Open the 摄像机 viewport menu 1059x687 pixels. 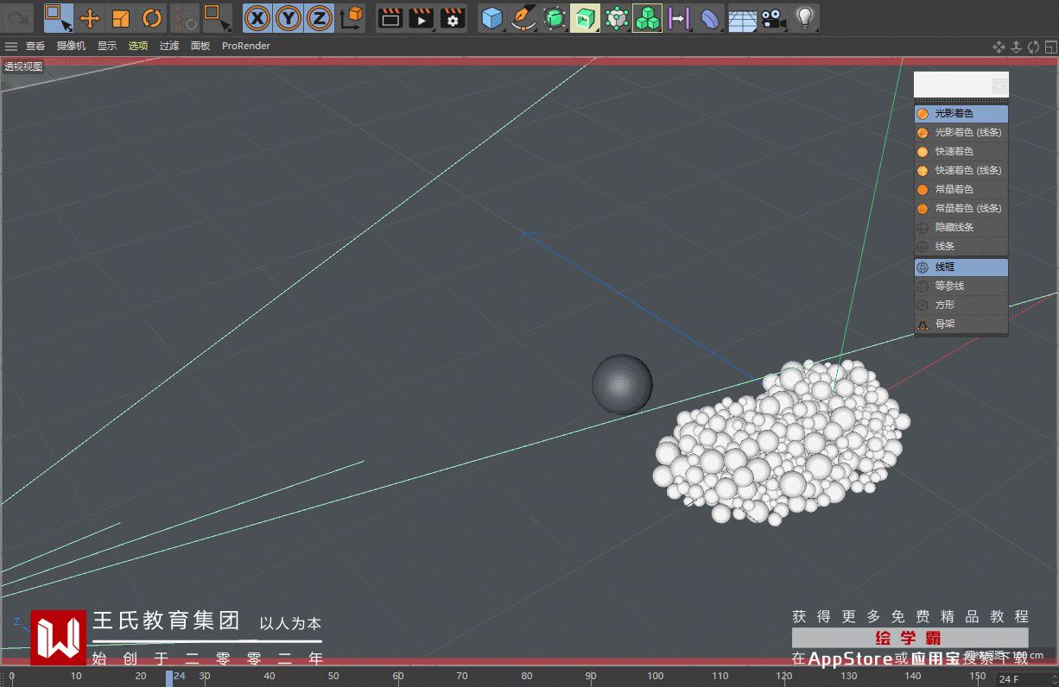click(72, 47)
